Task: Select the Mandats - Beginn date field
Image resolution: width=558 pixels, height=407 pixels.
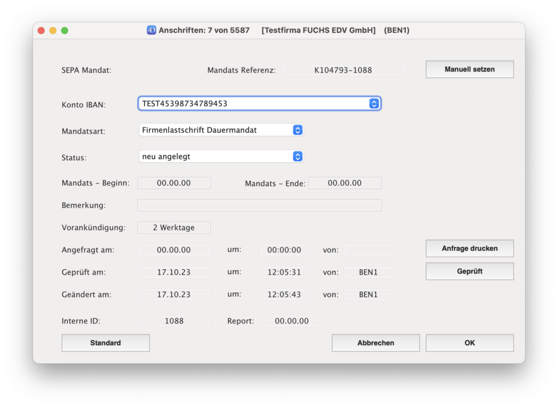Action: 174,183
